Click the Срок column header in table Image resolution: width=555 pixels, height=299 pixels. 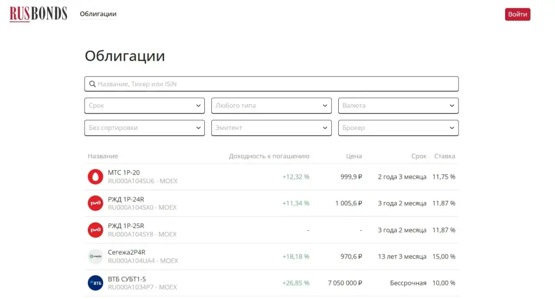(x=419, y=156)
